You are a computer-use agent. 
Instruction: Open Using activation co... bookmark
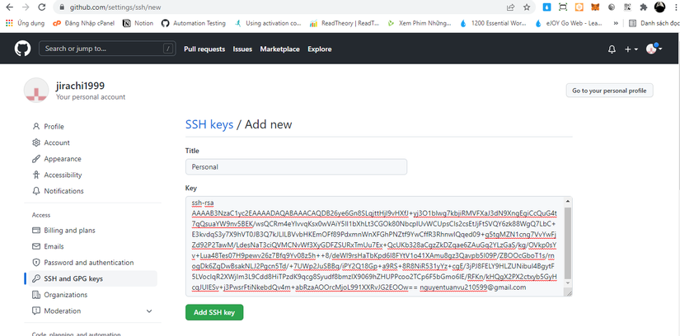[268, 23]
